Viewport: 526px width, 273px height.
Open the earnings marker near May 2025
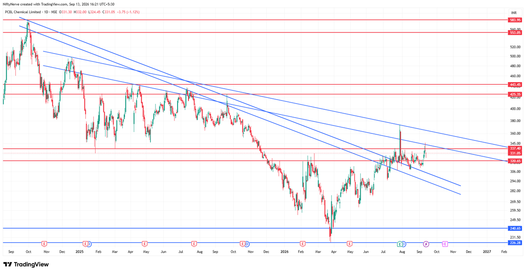coord(145,244)
